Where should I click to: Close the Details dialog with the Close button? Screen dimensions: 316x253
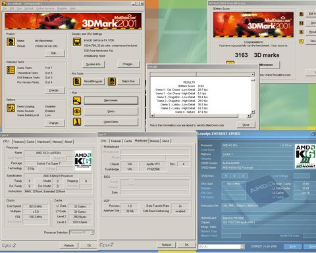pyautogui.click(x=246, y=125)
